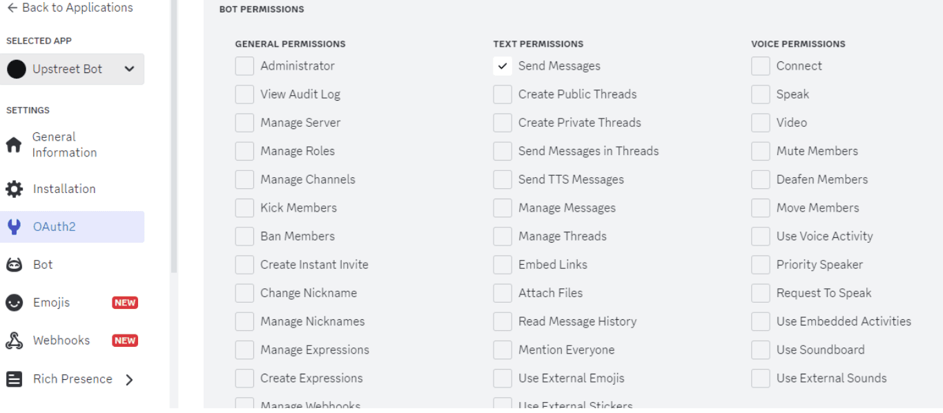This screenshot has height=413, width=943.
Task: Click the sidebar vertical scrollbar
Action: pyautogui.click(x=174, y=137)
